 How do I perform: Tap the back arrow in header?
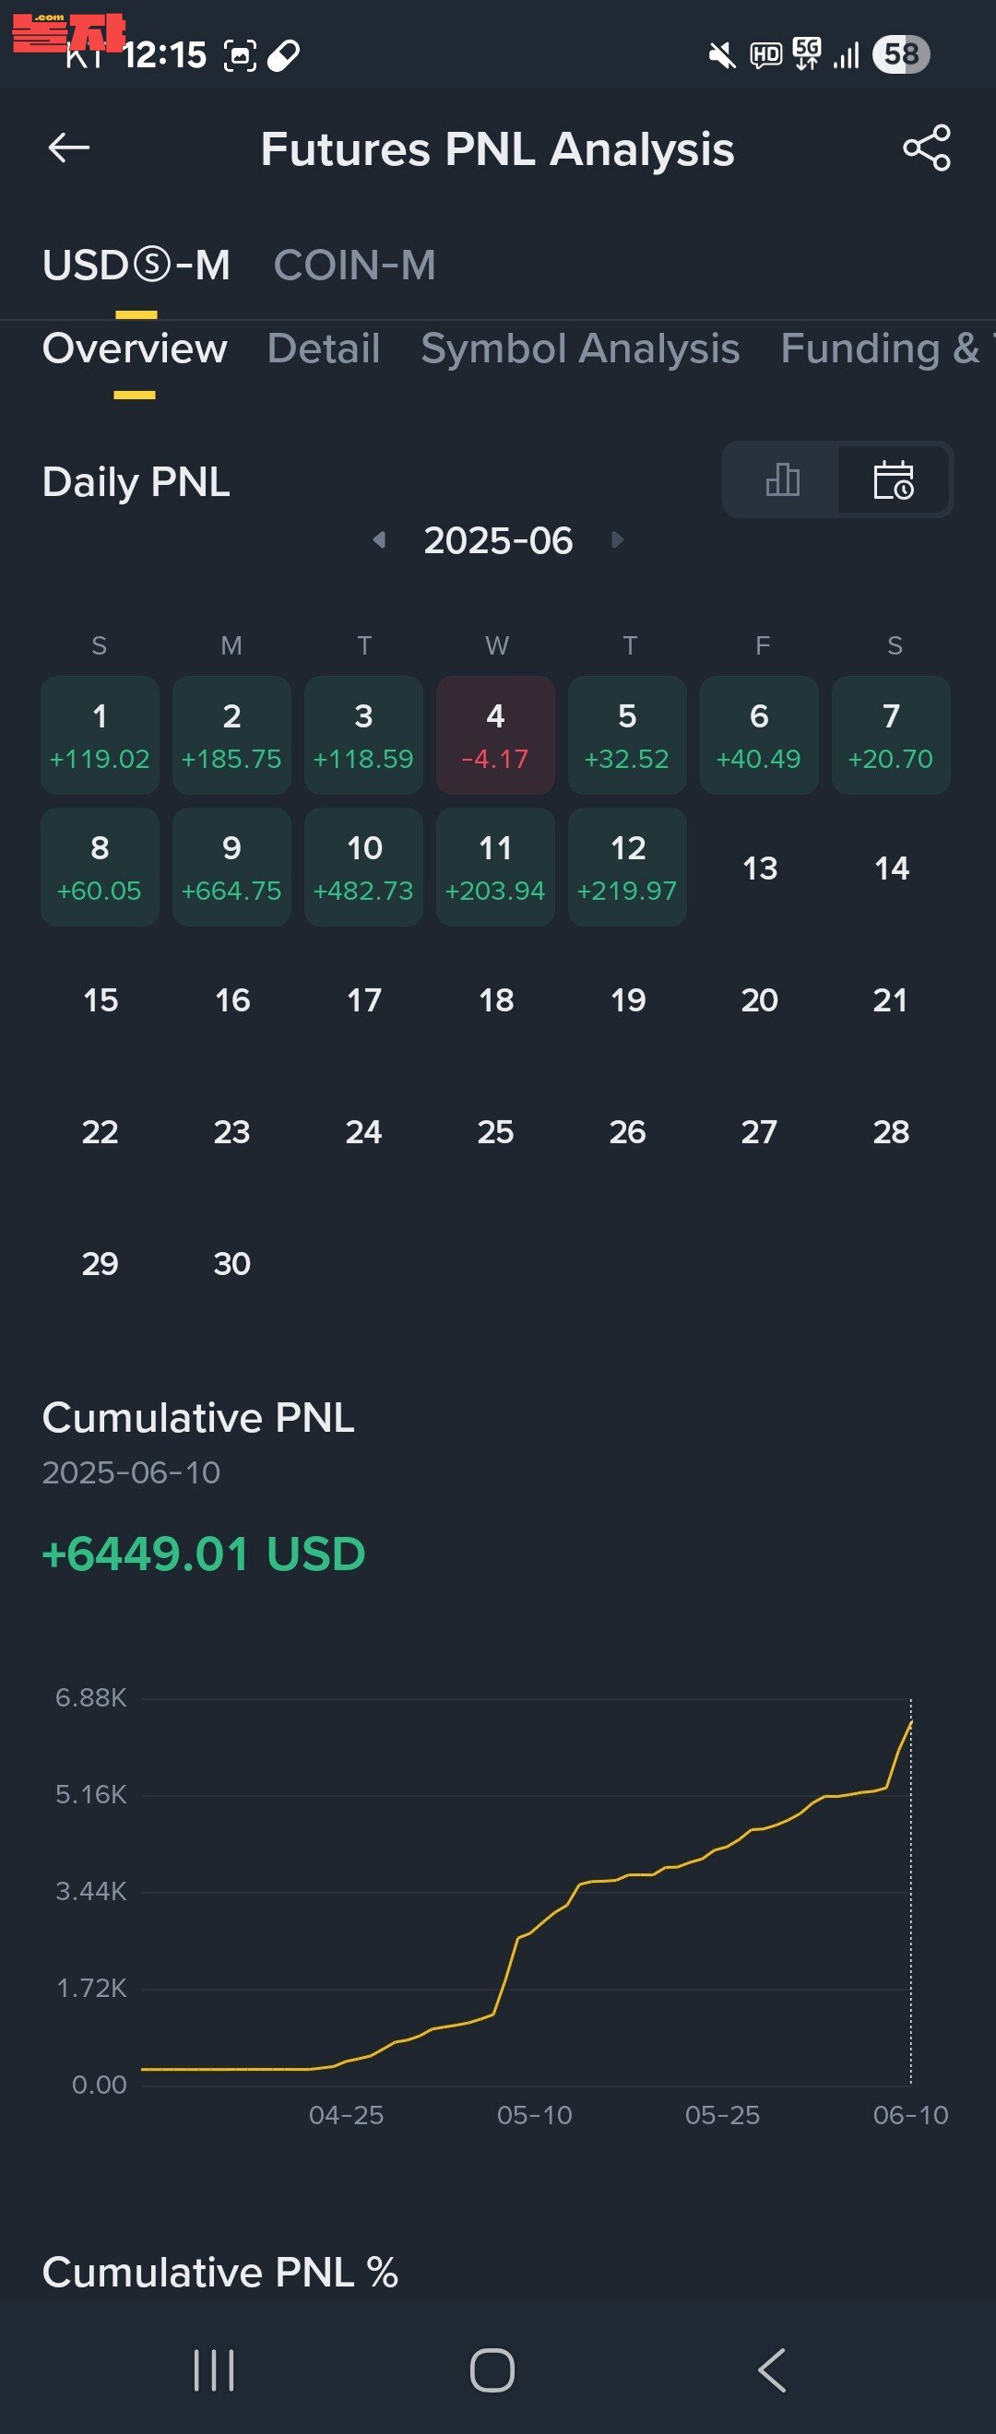pyautogui.click(x=69, y=148)
